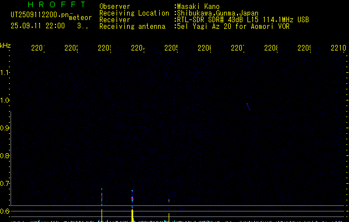Viewport: 349px width, 222px height.
Task: Click the 2203 time axis label
Action: pyautogui.click(x=104, y=48)
